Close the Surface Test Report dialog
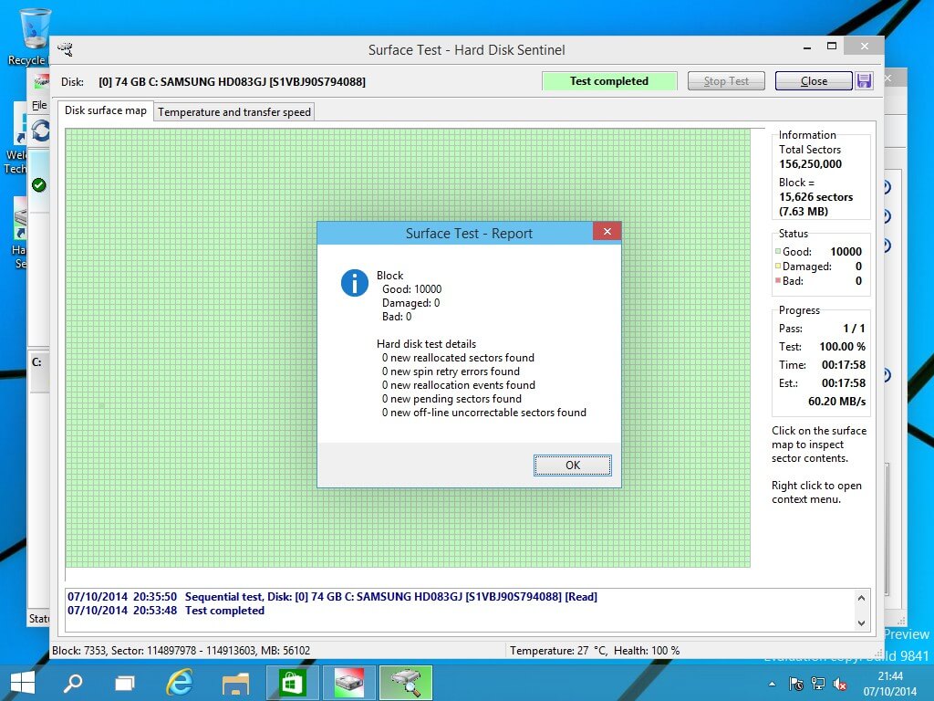Viewport: 934px width, 701px height. click(607, 231)
